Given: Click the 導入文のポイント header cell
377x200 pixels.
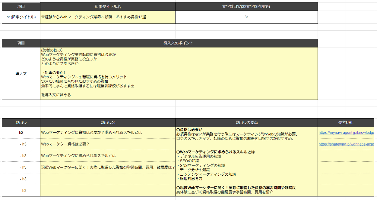Looking at the screenshot, I should pyautogui.click(x=179, y=43).
